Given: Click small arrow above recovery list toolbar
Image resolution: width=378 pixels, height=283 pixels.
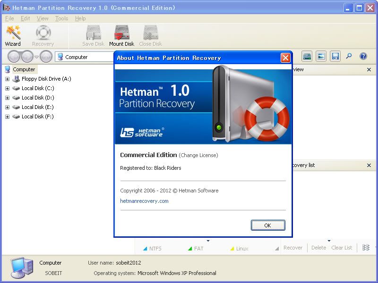Looking at the screenshot, I should (x=329, y=241).
